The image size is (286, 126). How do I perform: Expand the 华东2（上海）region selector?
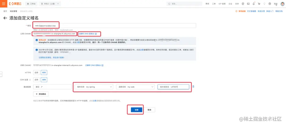point(50,4)
